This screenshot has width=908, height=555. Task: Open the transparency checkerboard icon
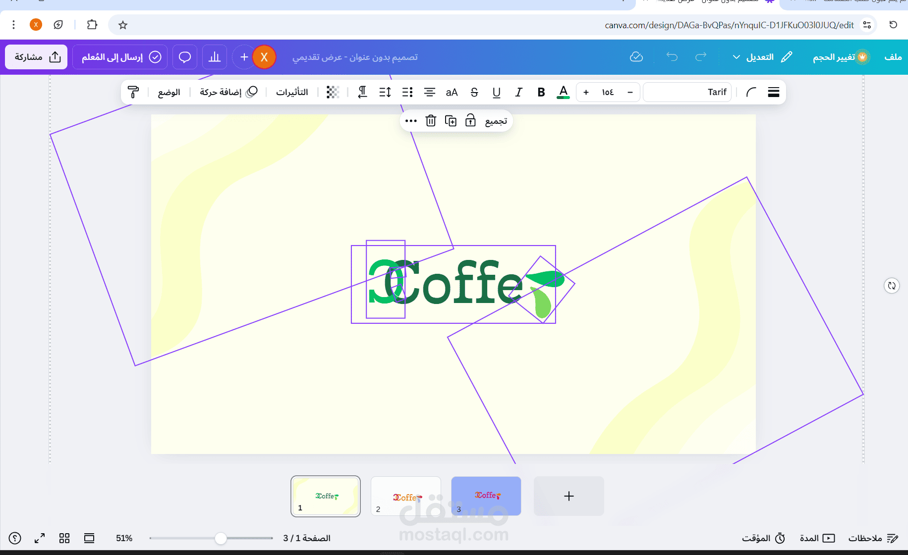point(333,92)
